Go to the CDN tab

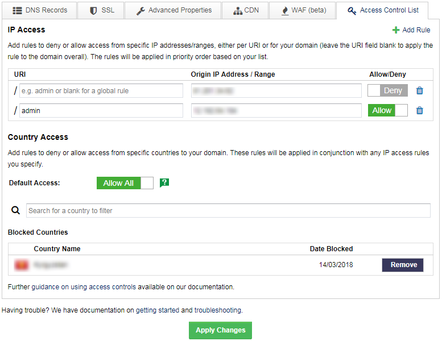pyautogui.click(x=246, y=10)
